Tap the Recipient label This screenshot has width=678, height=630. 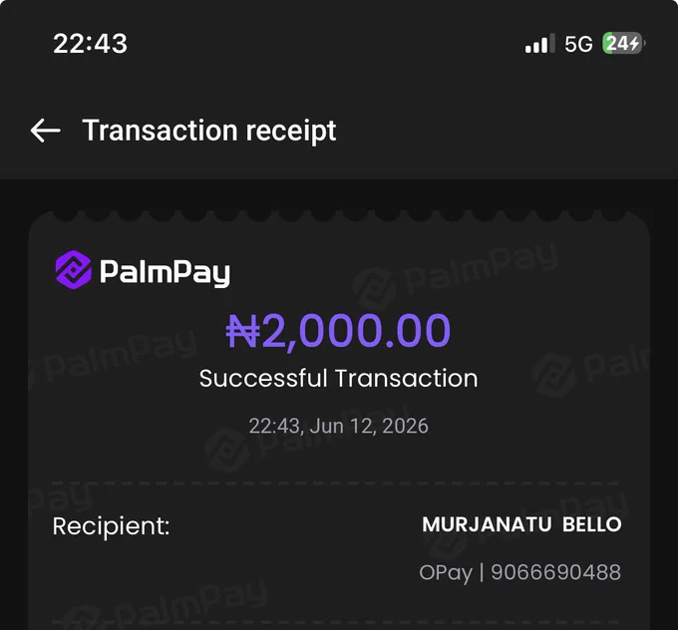(x=111, y=527)
